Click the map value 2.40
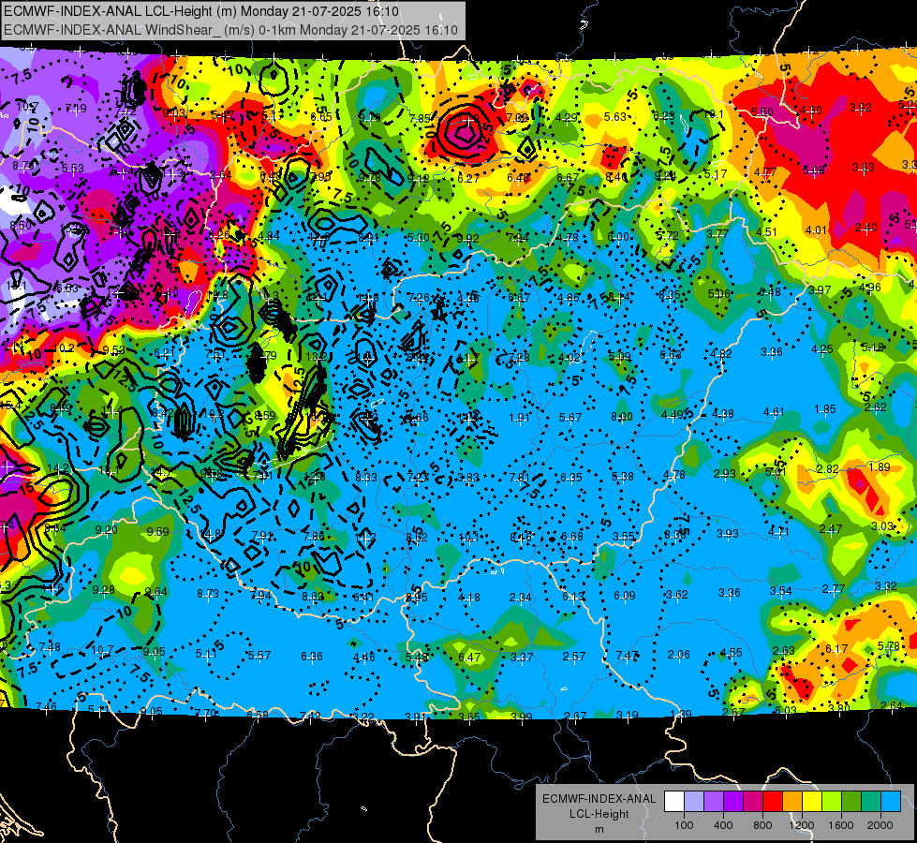 [865, 227]
